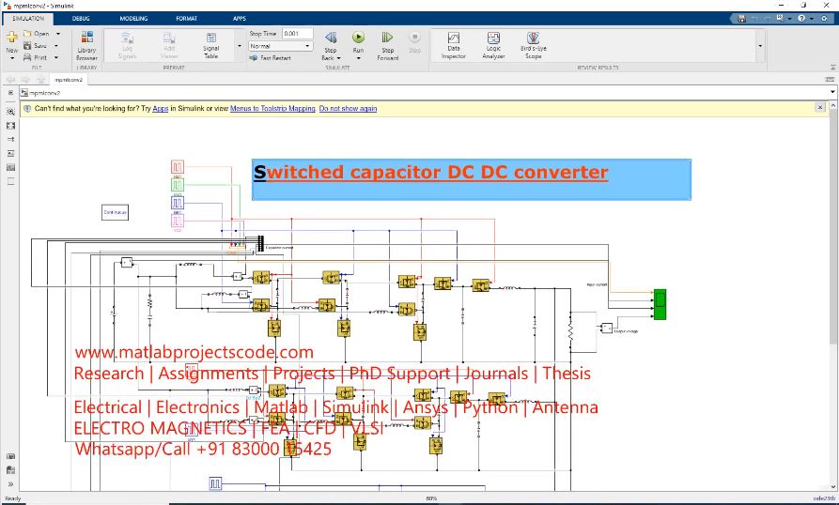Close the yellow notification banner
Screen dimensions: 839x505
(x=819, y=107)
